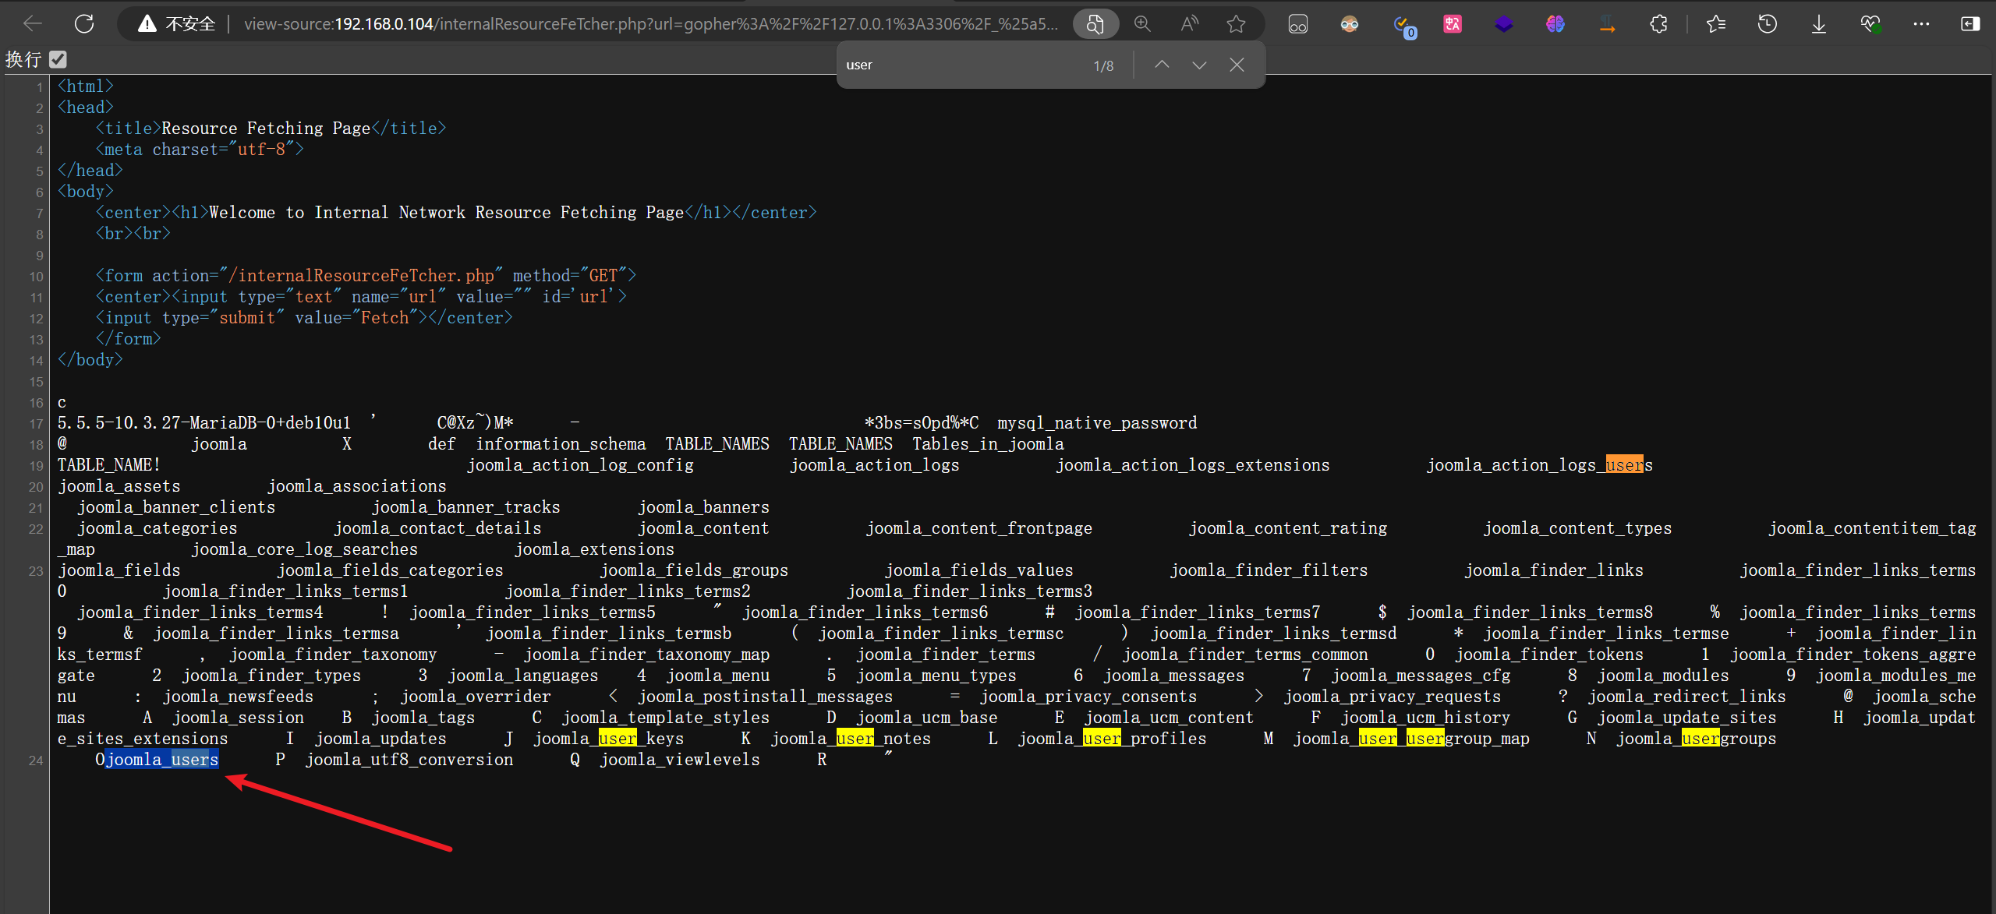Screen dimensions: 1996x914
Task: Toggle the sidebar panel icon
Action: pyautogui.click(x=1970, y=24)
